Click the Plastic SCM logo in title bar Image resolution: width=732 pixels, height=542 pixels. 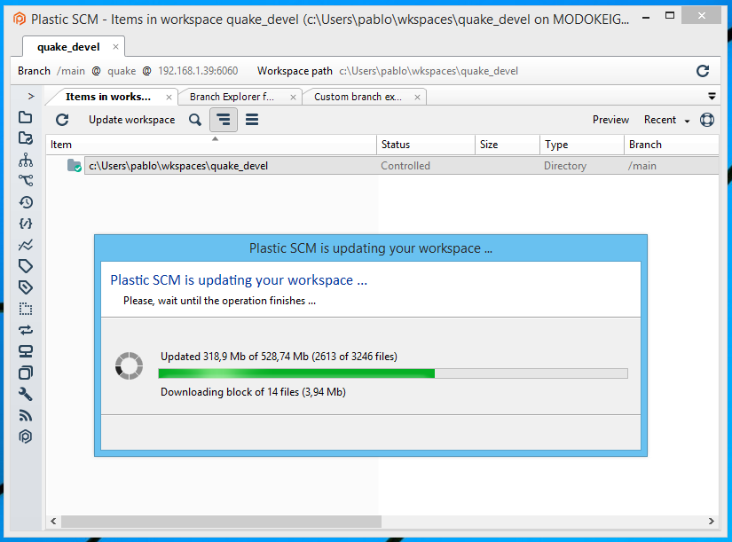pos(20,20)
